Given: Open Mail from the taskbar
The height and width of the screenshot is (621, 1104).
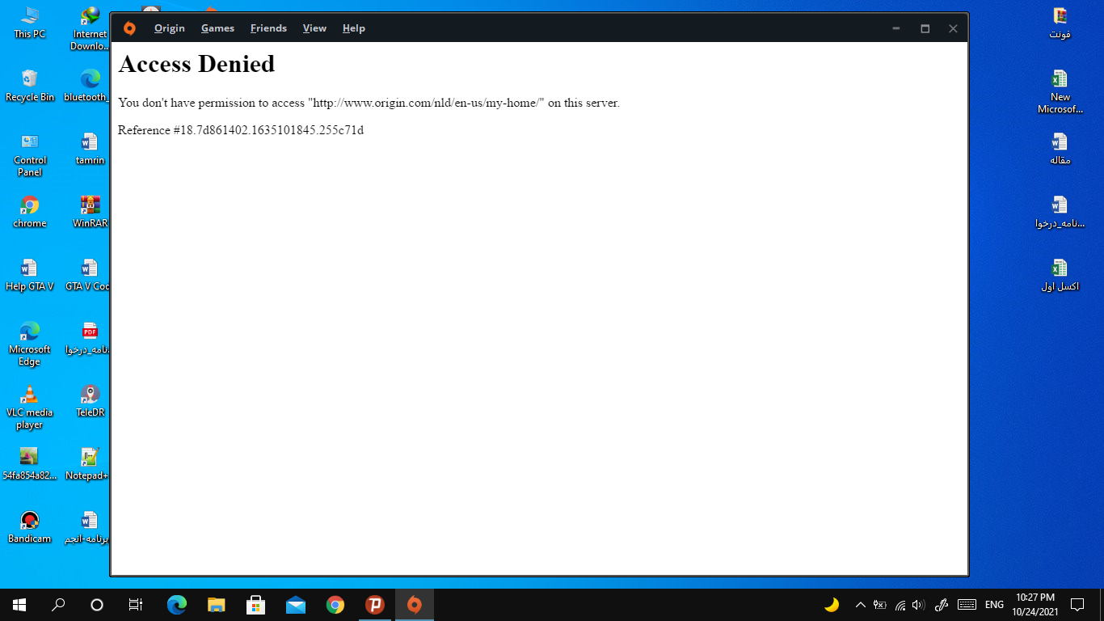Looking at the screenshot, I should (x=296, y=605).
